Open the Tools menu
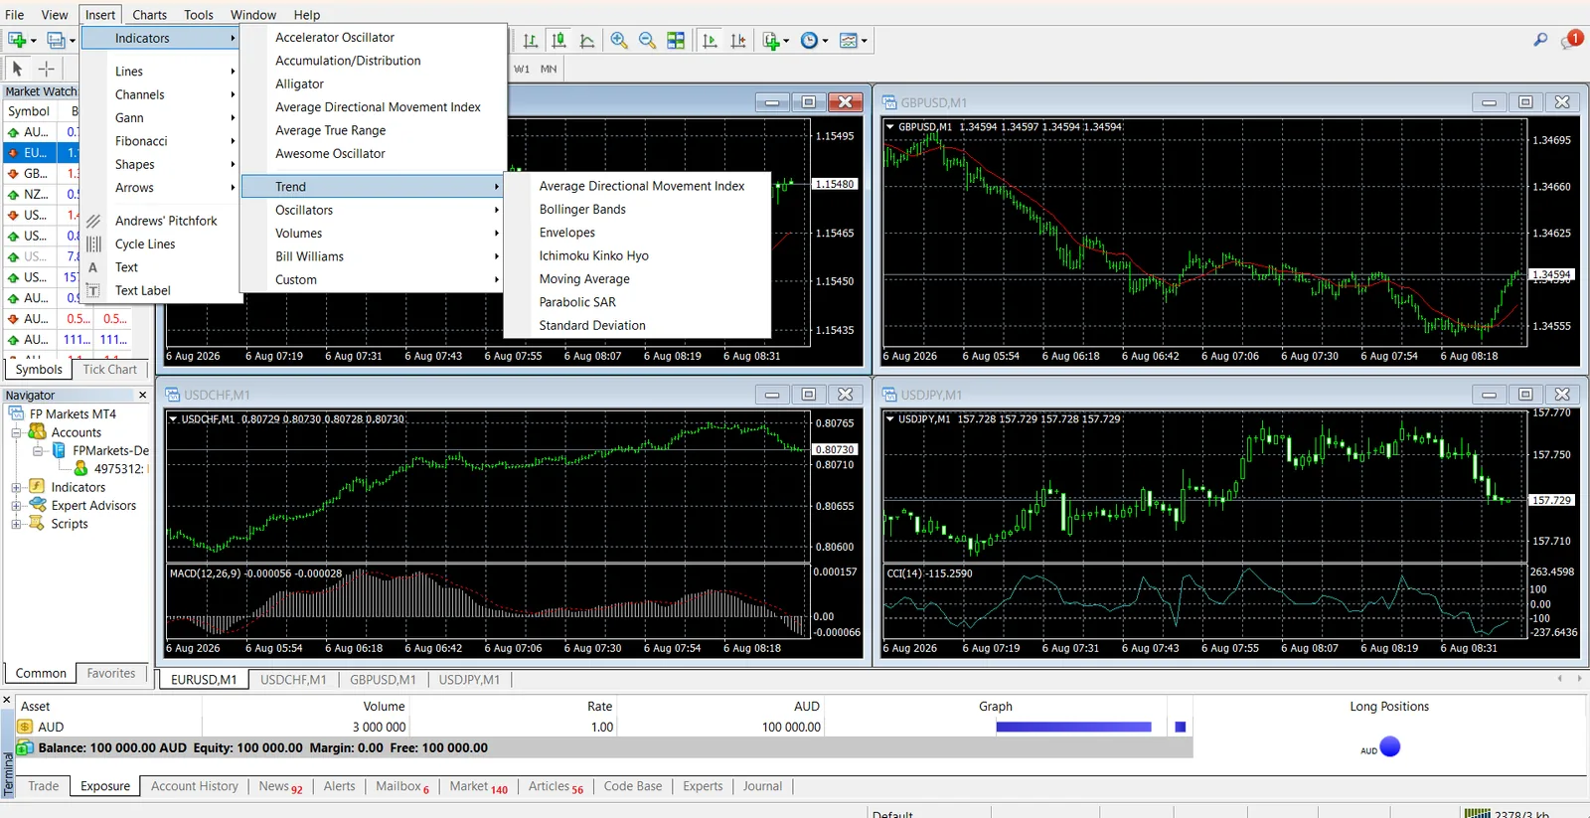This screenshot has width=1590, height=818. click(x=199, y=15)
